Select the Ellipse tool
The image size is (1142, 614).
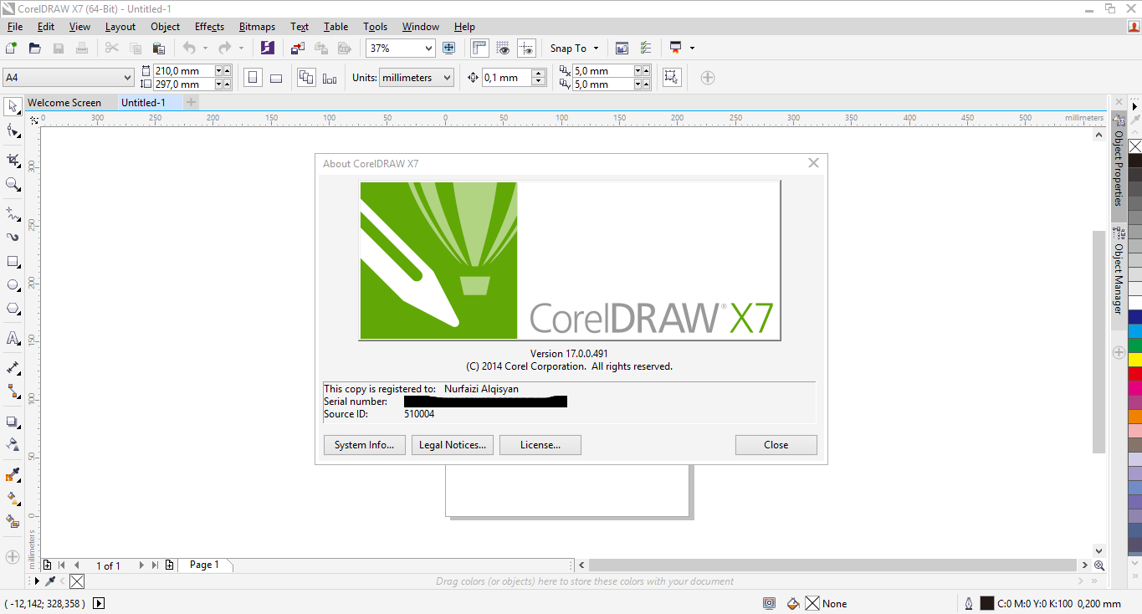13,285
